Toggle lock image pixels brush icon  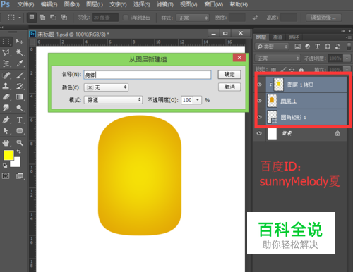tap(283, 69)
